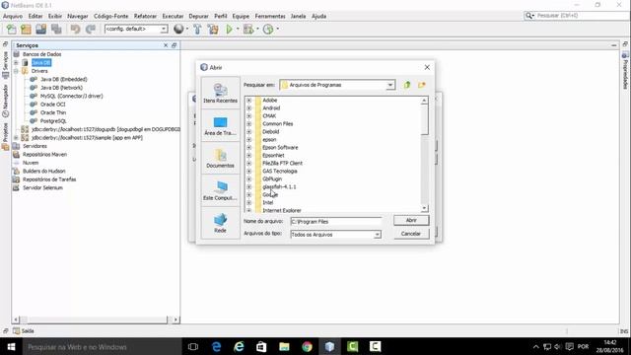Close the Serviços panel tab
This screenshot has height=355, width=631.
point(166,45)
